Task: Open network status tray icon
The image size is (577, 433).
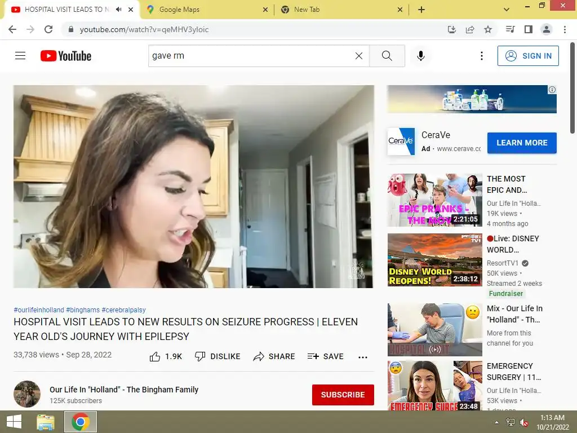Action: [511, 422]
